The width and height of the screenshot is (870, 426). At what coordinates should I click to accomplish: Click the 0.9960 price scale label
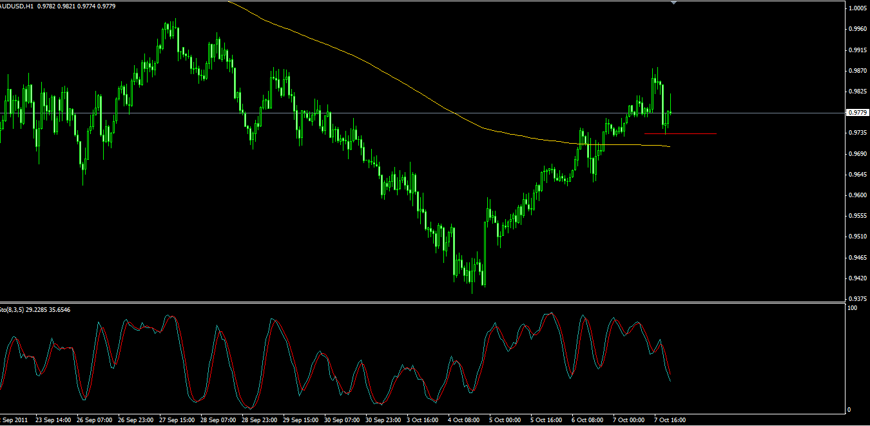point(858,29)
